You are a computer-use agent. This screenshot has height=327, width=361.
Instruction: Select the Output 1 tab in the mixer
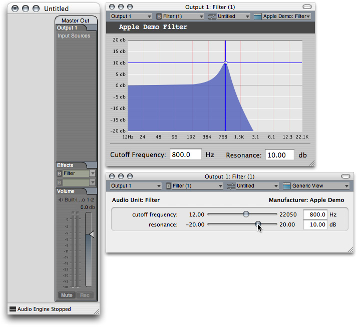point(67,28)
